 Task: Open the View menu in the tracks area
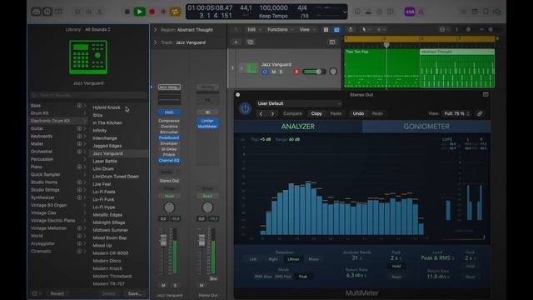pos(306,30)
